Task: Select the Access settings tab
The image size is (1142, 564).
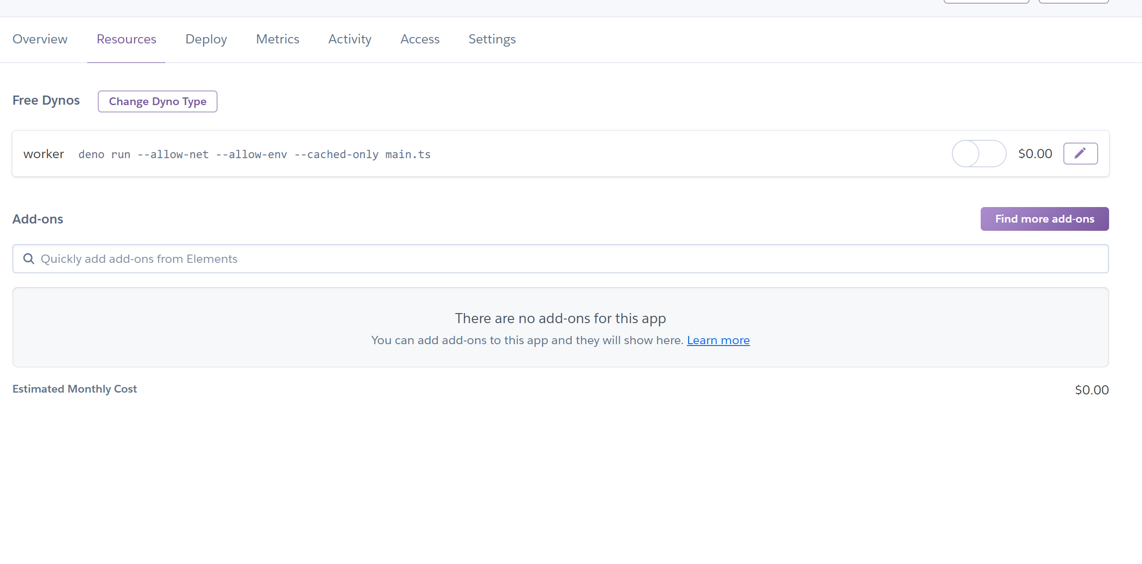Action: click(x=420, y=39)
